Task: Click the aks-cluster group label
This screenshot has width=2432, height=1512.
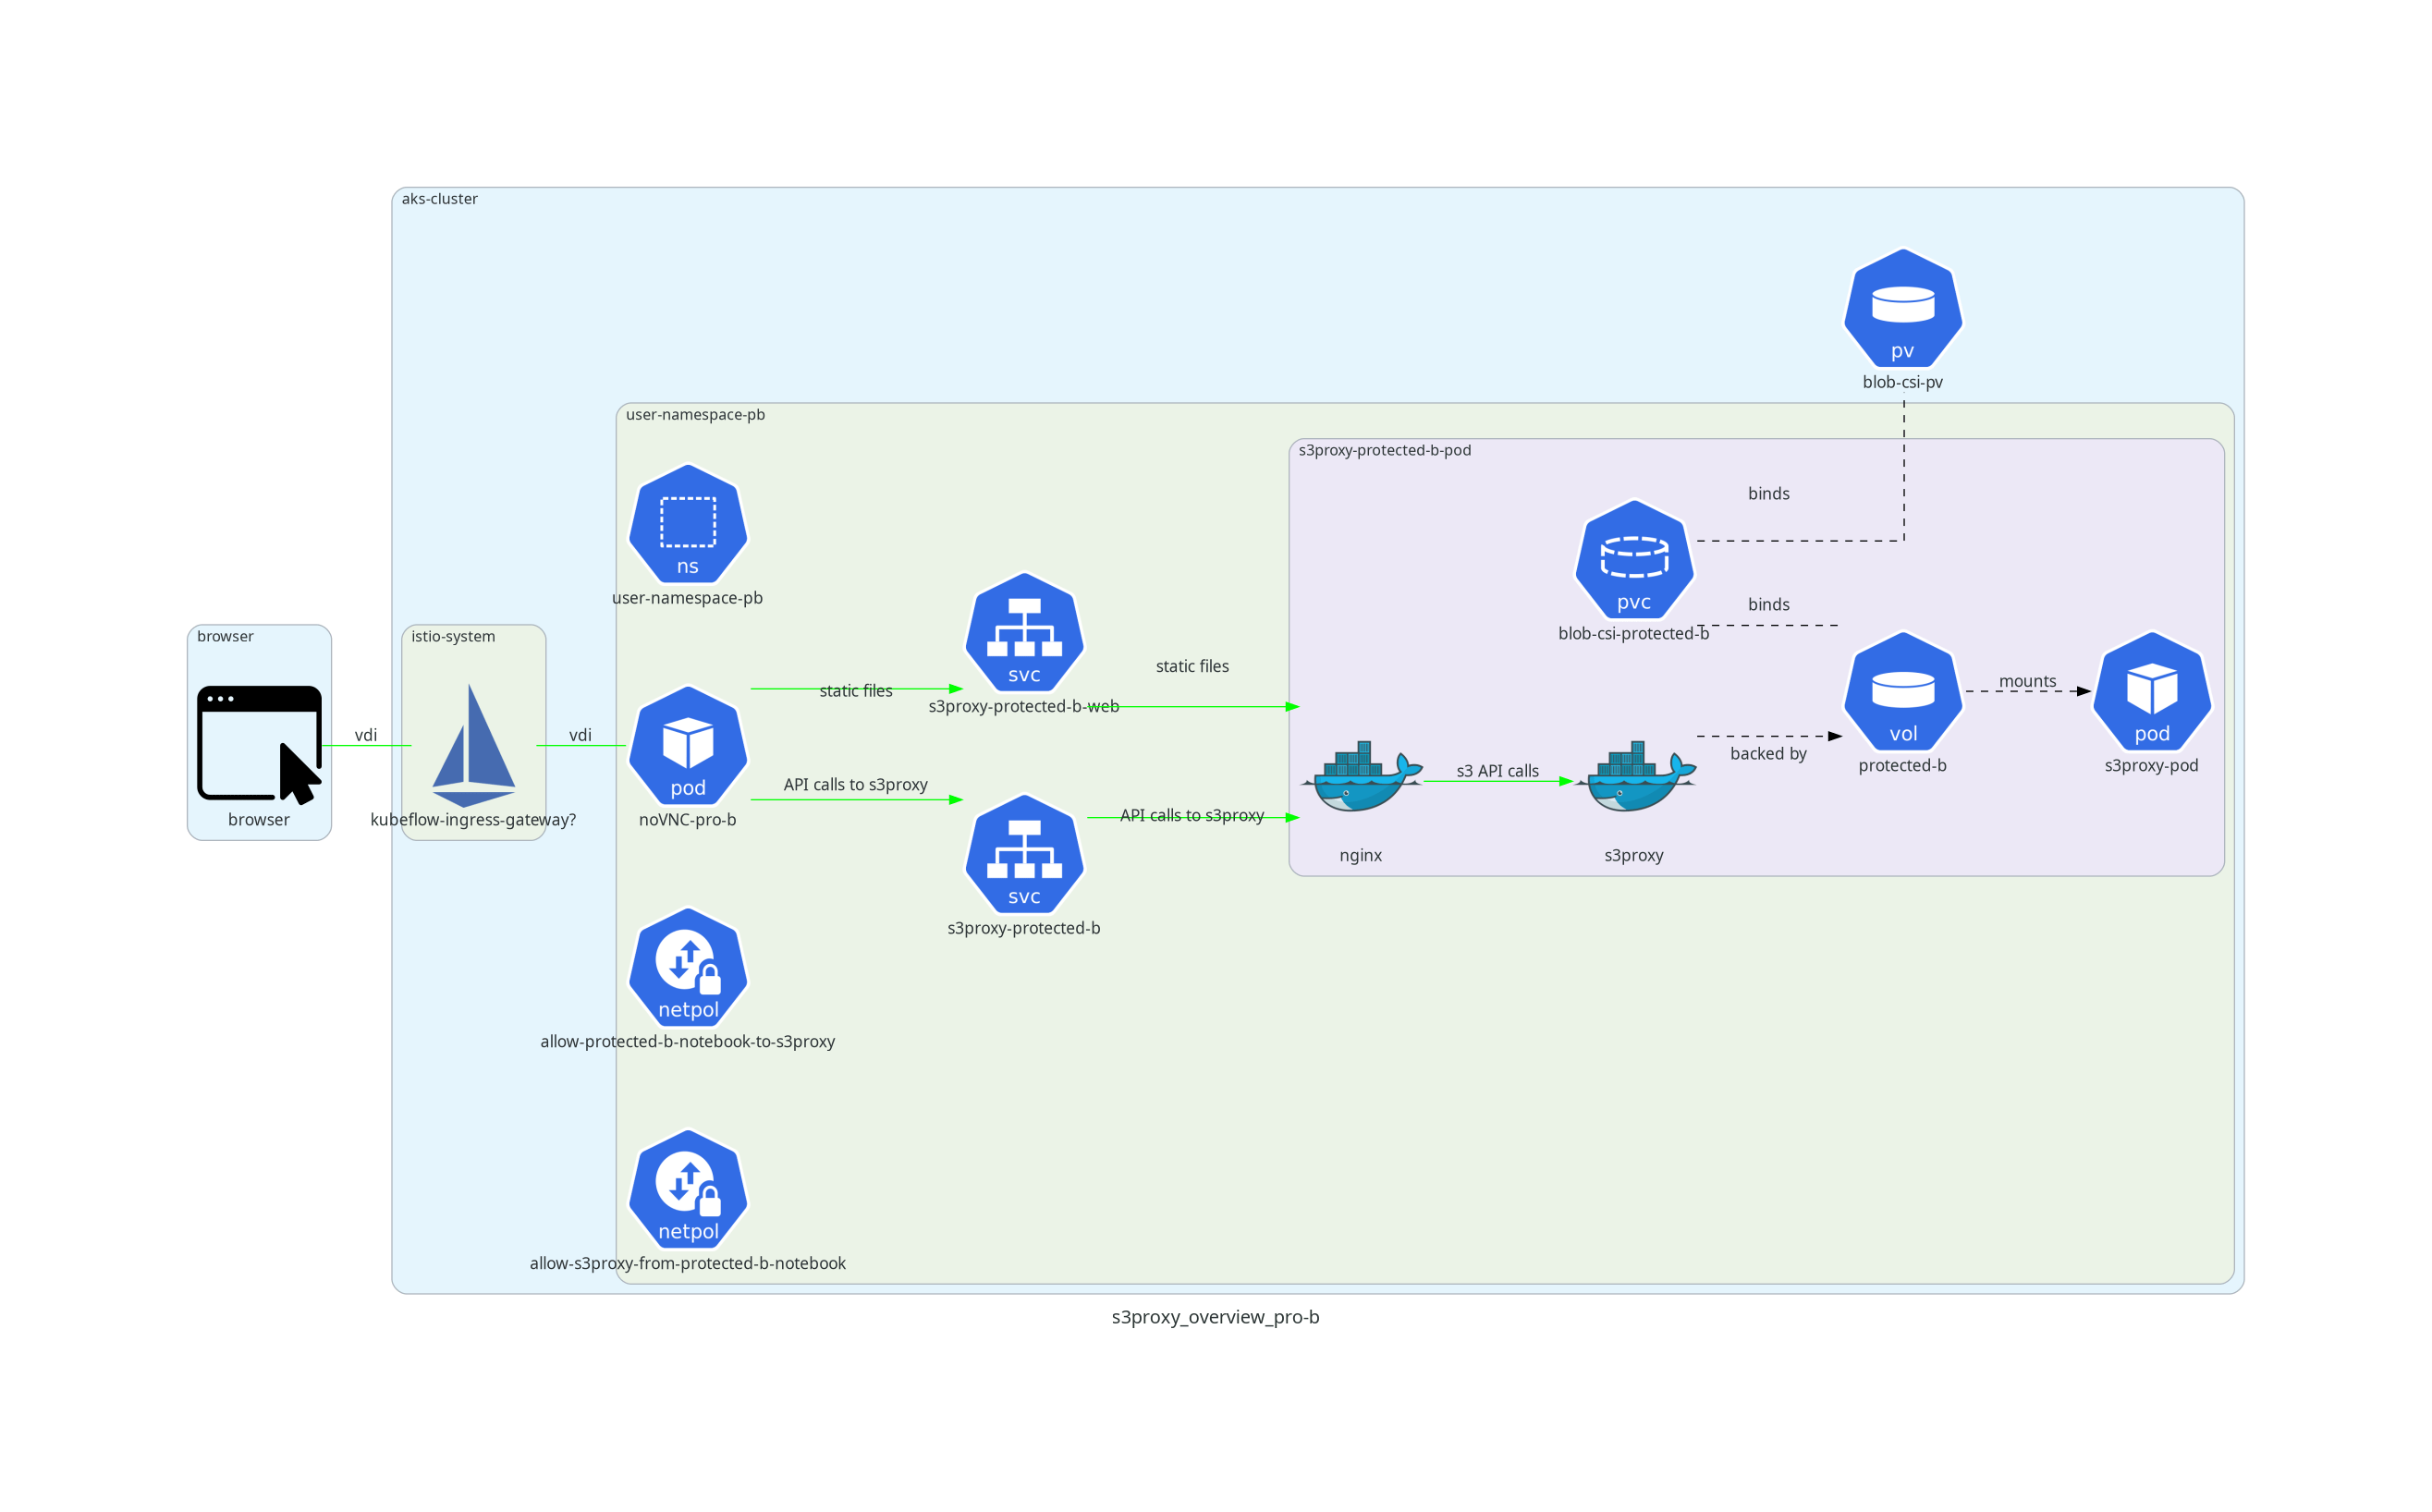Action: pos(439,199)
